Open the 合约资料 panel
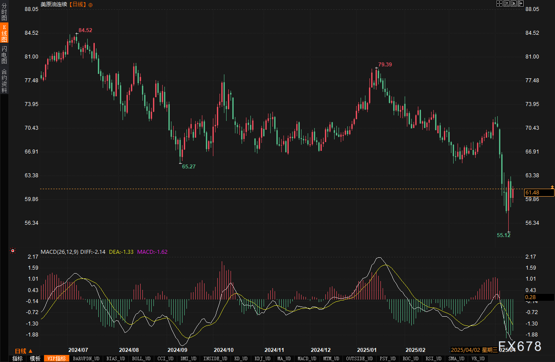Image resolution: width=555 pixels, height=362 pixels. tap(4, 80)
